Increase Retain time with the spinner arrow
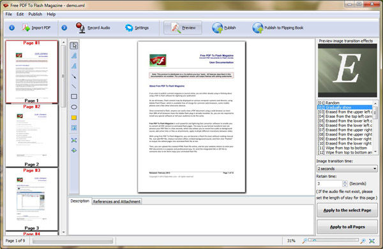Viewport: 383px width, 249px height. tap(345, 181)
